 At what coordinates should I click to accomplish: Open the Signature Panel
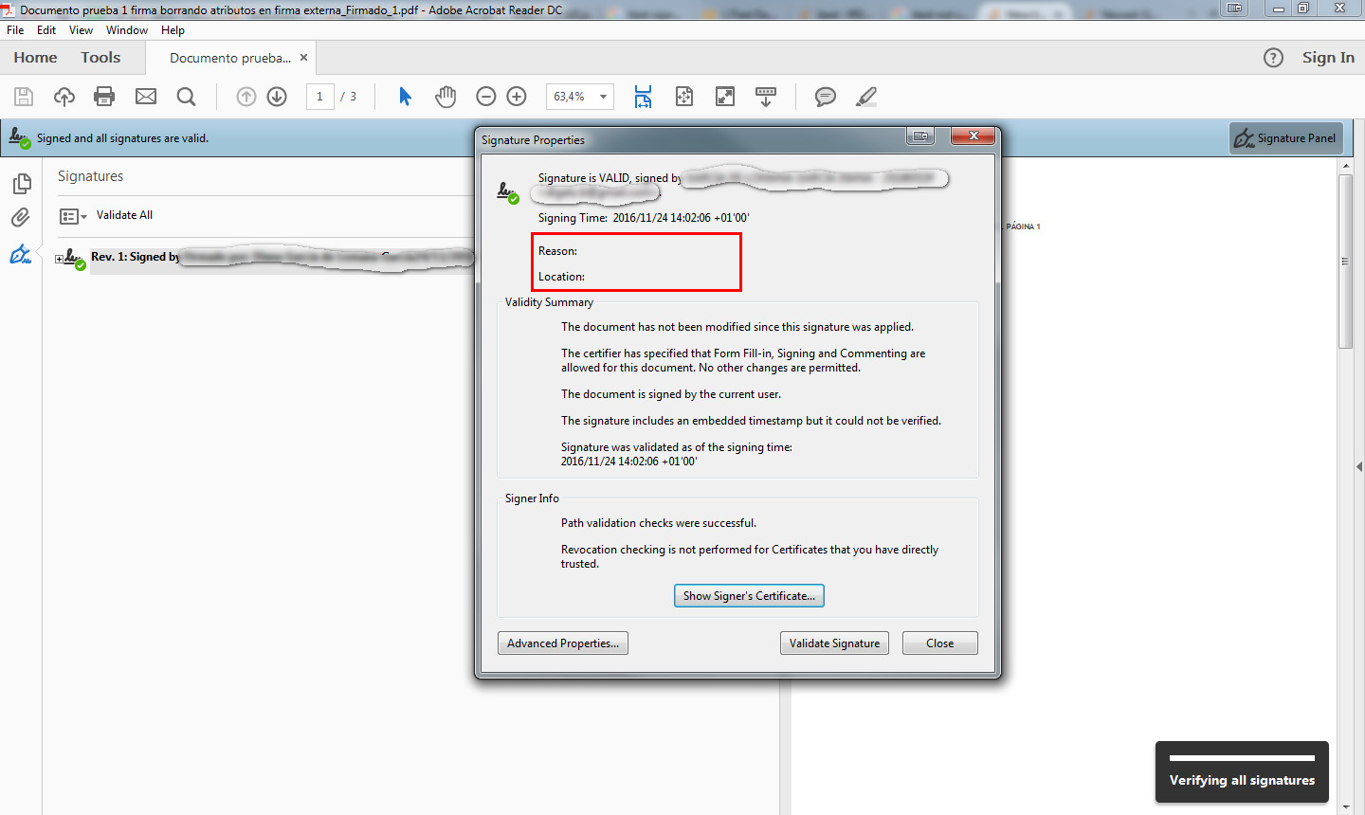(1285, 137)
